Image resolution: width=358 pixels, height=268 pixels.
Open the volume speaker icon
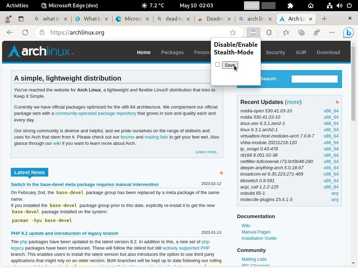339,6
